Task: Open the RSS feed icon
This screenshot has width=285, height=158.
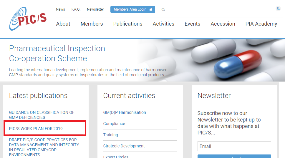Action: pos(278,8)
